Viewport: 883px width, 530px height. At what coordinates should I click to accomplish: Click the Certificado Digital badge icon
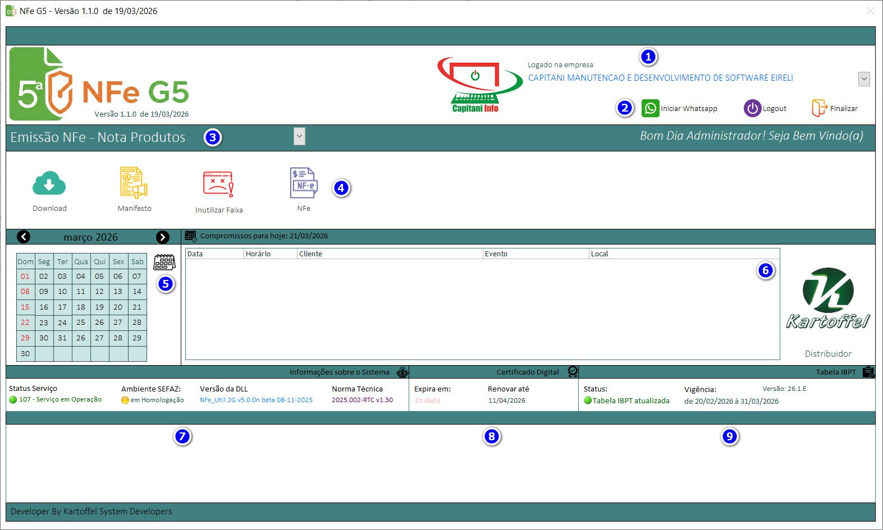[573, 372]
